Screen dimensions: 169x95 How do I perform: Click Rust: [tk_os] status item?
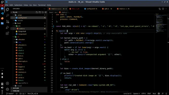tap(33, 94)
